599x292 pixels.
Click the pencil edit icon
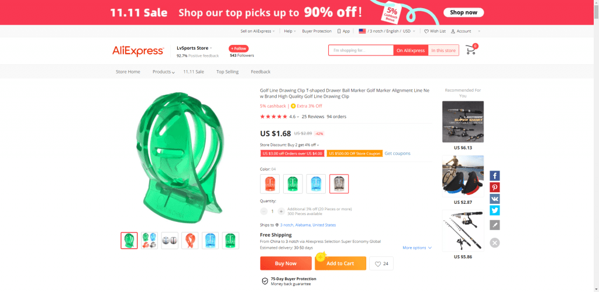(495, 225)
